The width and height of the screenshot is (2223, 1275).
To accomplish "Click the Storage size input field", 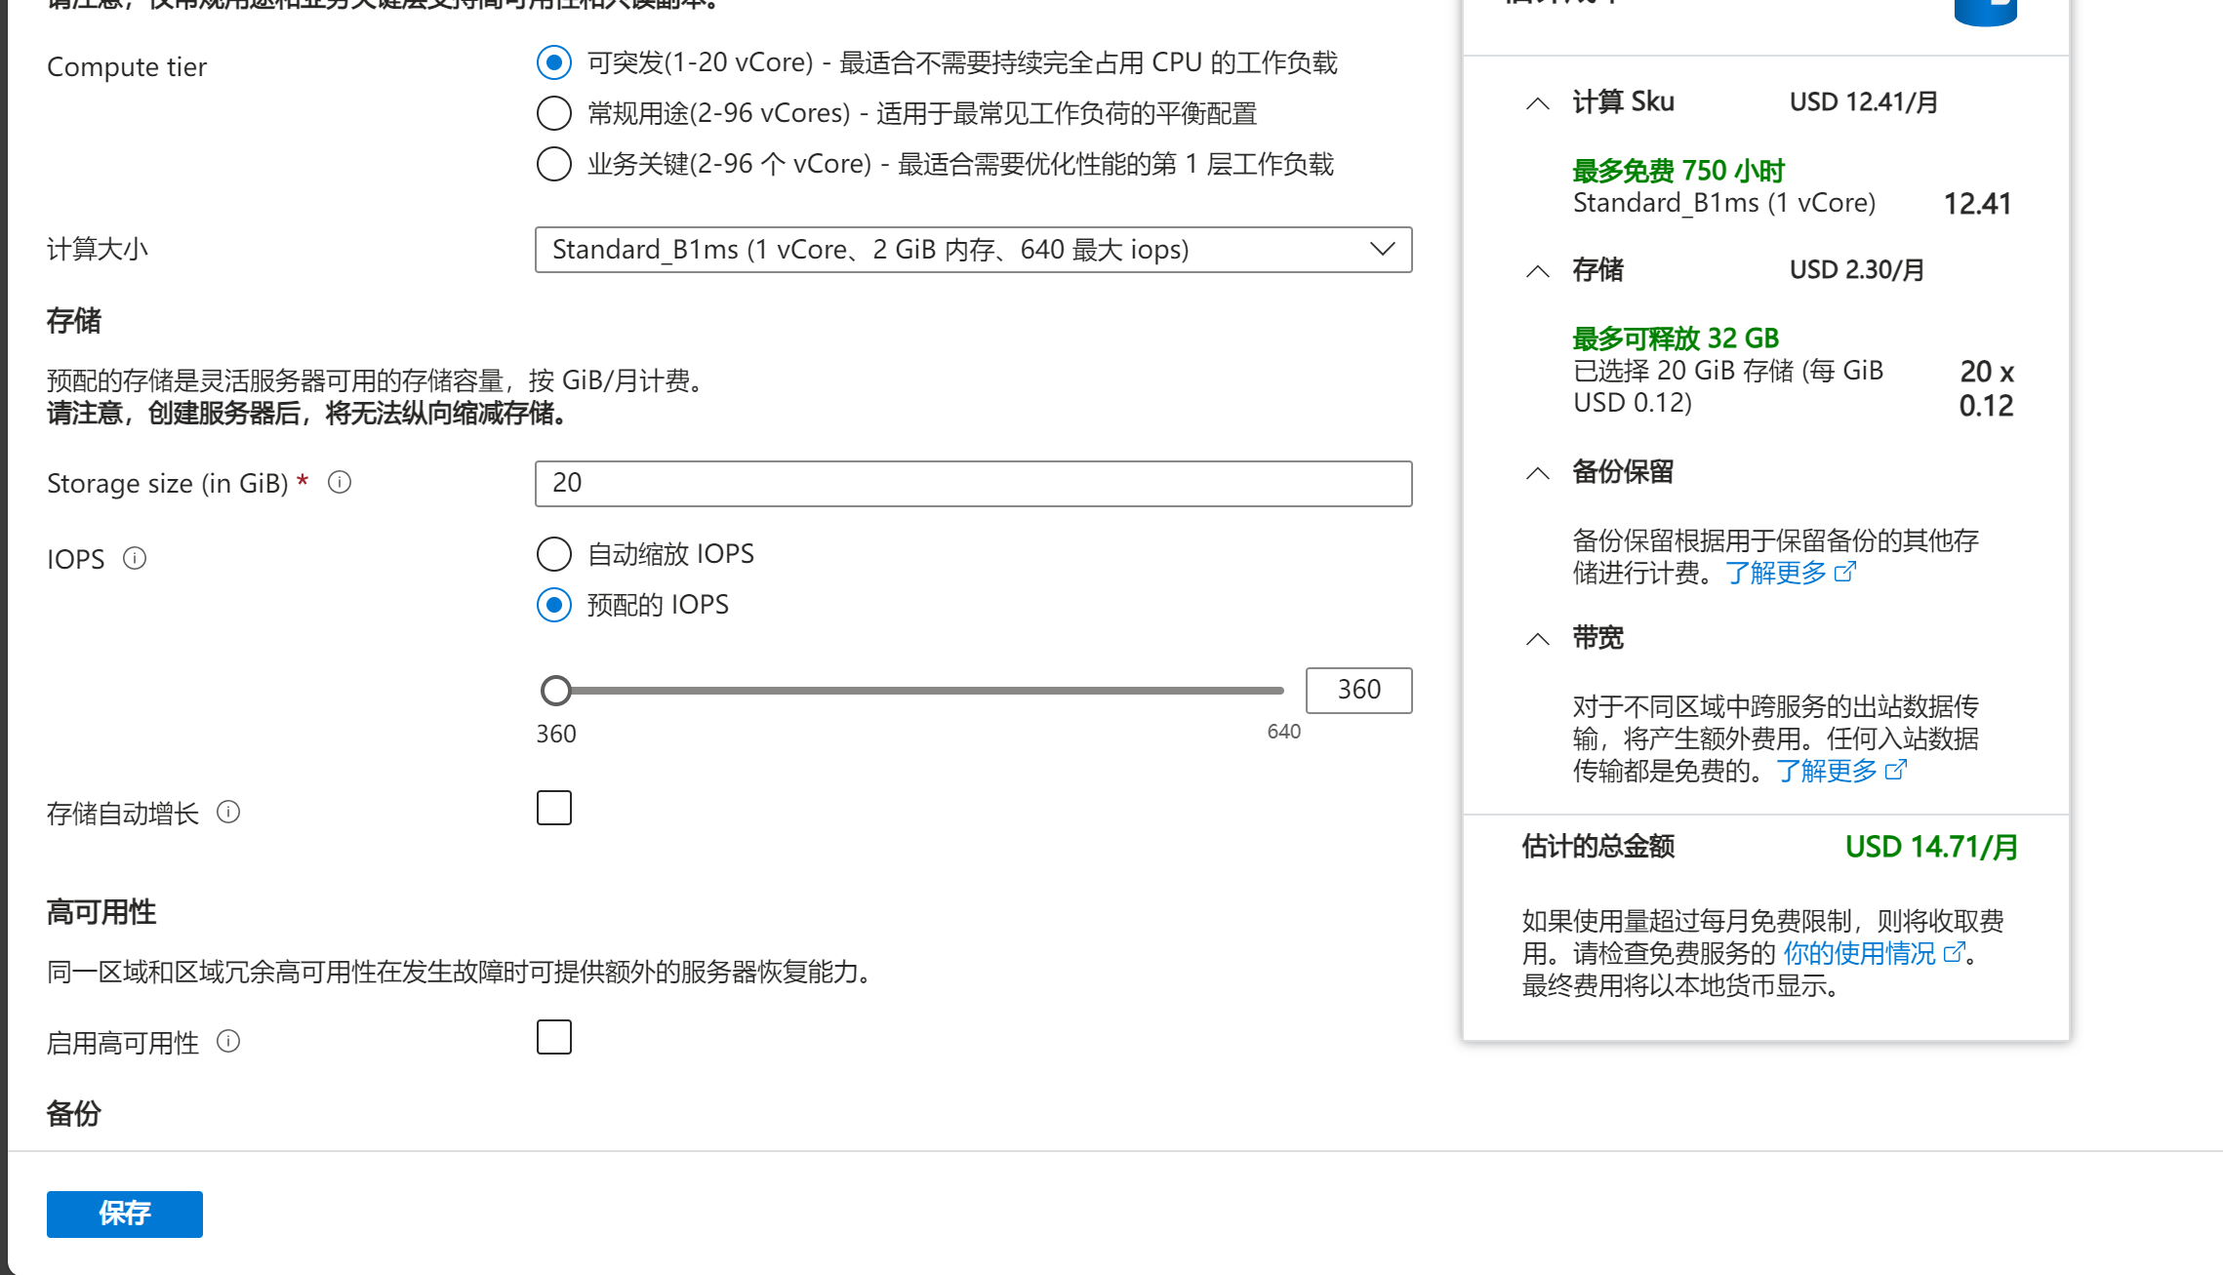I will pyautogui.click(x=973, y=483).
